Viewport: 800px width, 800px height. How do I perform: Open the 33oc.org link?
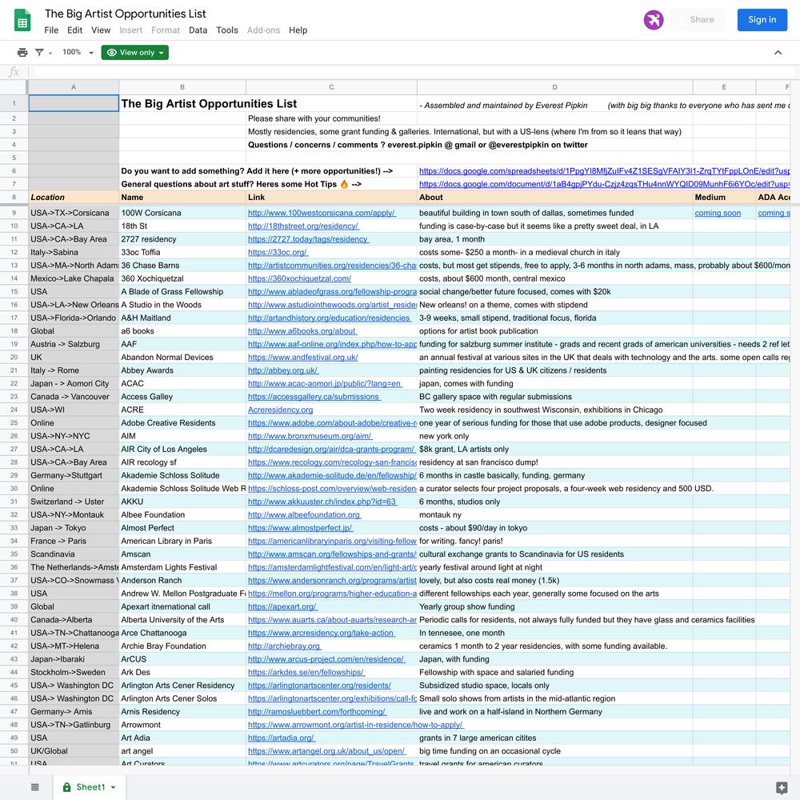(x=278, y=252)
